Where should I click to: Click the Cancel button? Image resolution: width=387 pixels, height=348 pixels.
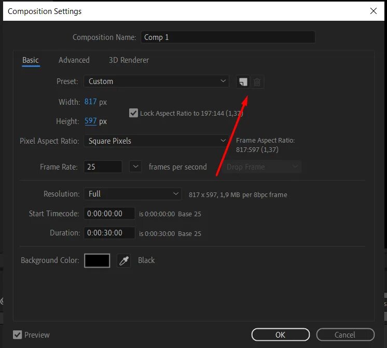(345, 335)
